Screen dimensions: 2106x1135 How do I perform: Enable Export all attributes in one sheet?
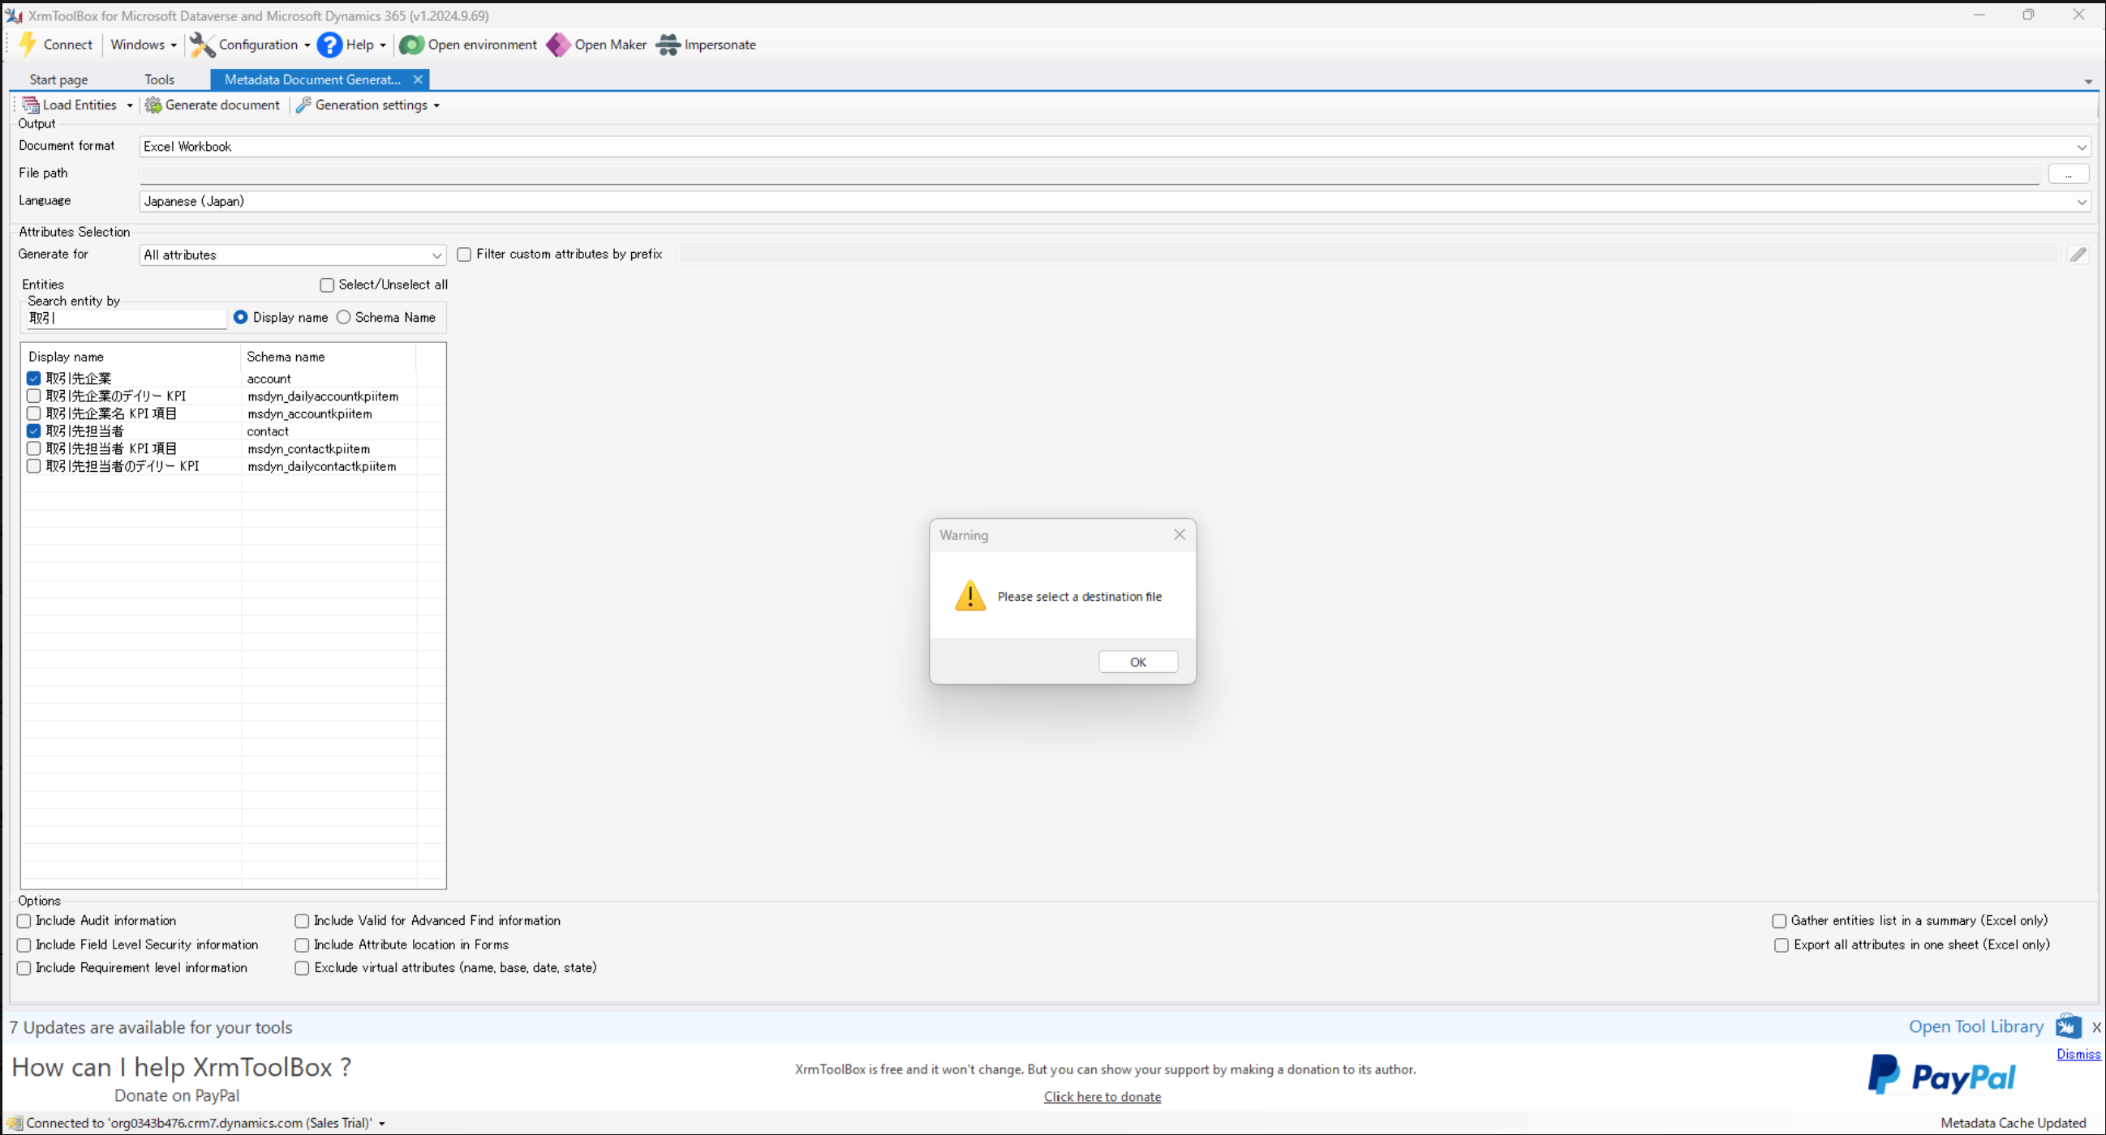click(x=1782, y=944)
